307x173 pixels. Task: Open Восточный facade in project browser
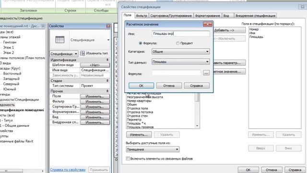pos(12,74)
